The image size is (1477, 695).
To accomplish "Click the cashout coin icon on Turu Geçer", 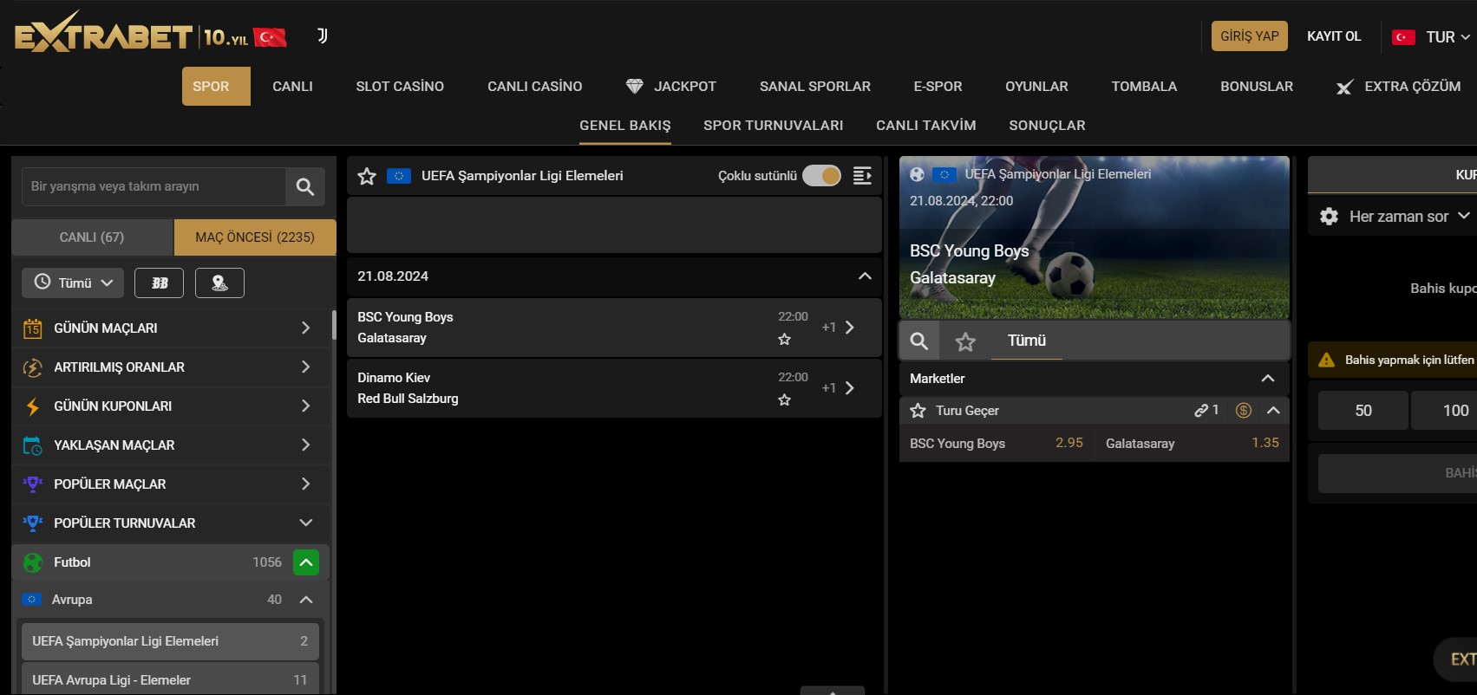I will [x=1243, y=411].
